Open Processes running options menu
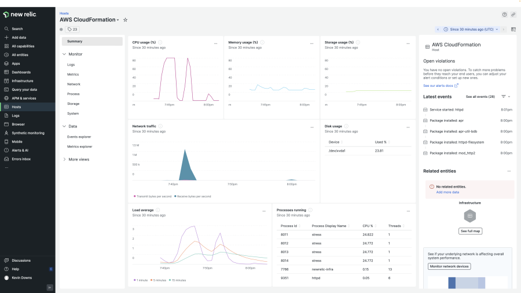521x293 pixels. [x=408, y=211]
